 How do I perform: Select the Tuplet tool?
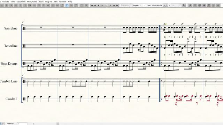pyautogui.click(x=34, y=6)
